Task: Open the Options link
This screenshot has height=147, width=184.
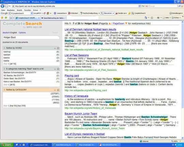Action: pyautogui.click(x=22, y=33)
